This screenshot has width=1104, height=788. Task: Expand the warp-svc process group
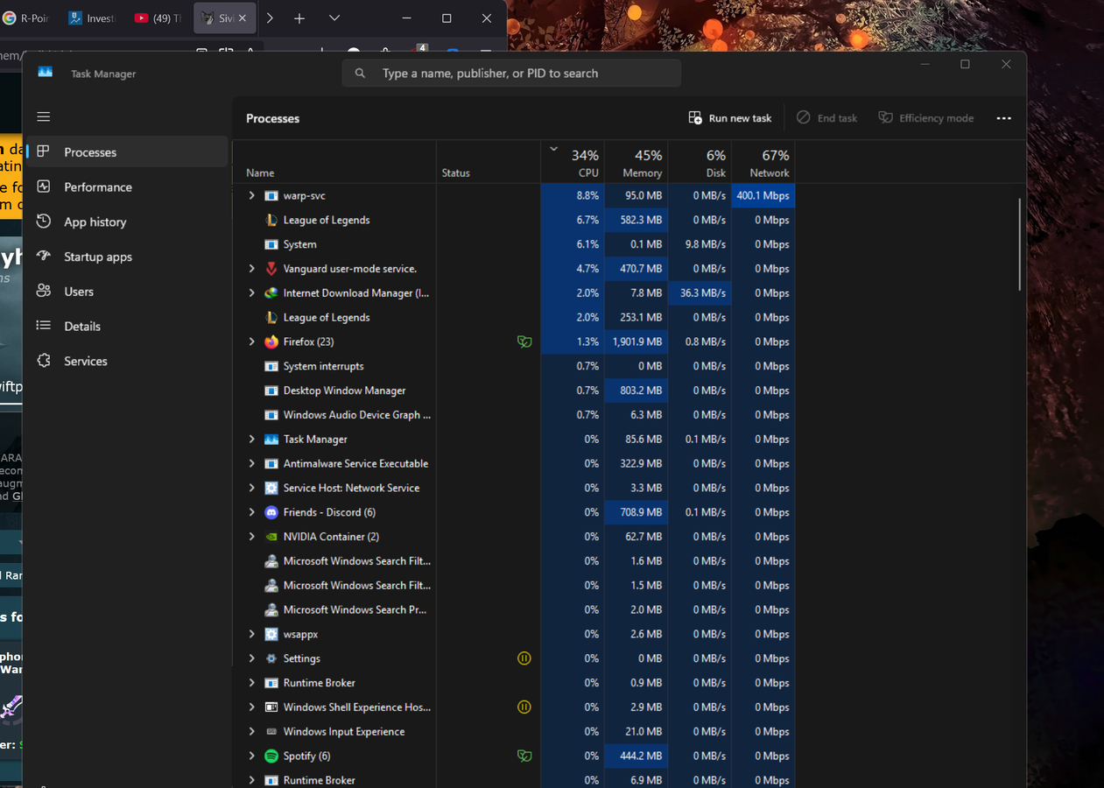[x=252, y=196]
